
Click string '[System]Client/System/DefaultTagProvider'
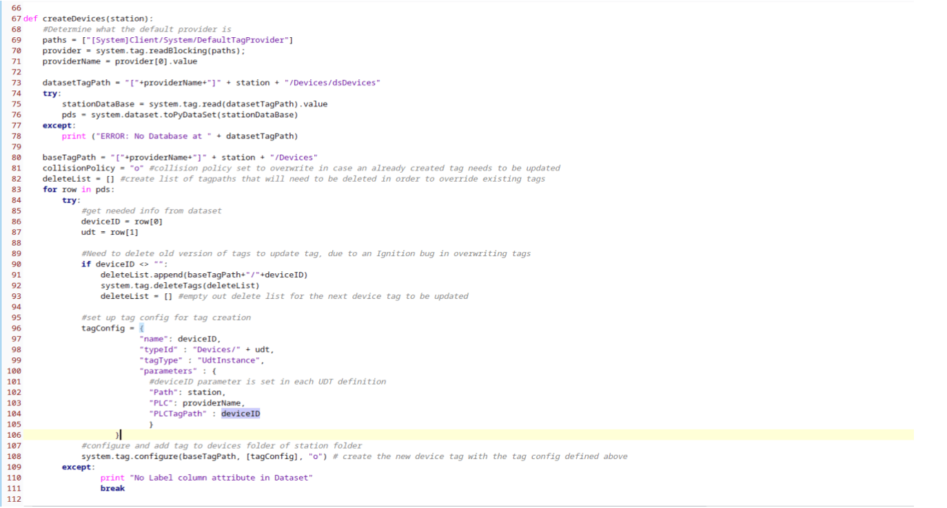[x=187, y=40]
